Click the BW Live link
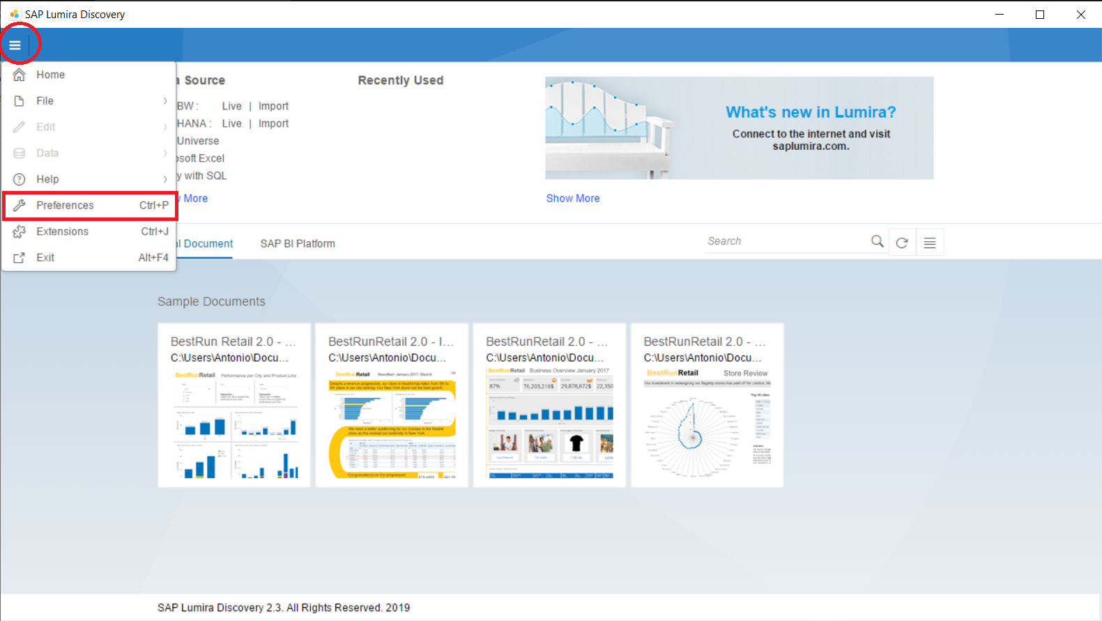The image size is (1102, 621). [x=232, y=106]
